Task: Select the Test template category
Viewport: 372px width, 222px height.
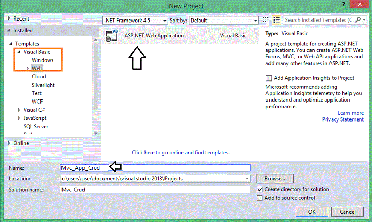Action: (36, 93)
